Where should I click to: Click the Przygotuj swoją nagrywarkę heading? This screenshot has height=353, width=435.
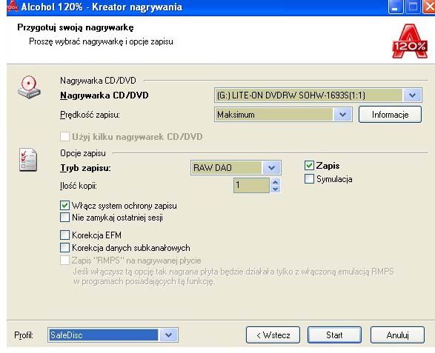[76, 27]
